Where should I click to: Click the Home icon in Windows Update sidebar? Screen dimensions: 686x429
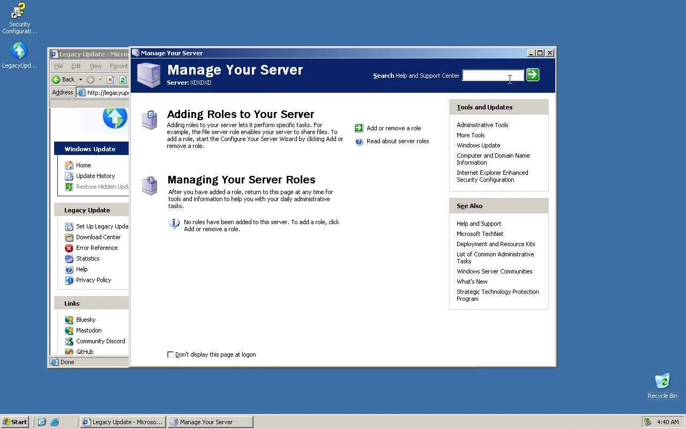click(69, 165)
